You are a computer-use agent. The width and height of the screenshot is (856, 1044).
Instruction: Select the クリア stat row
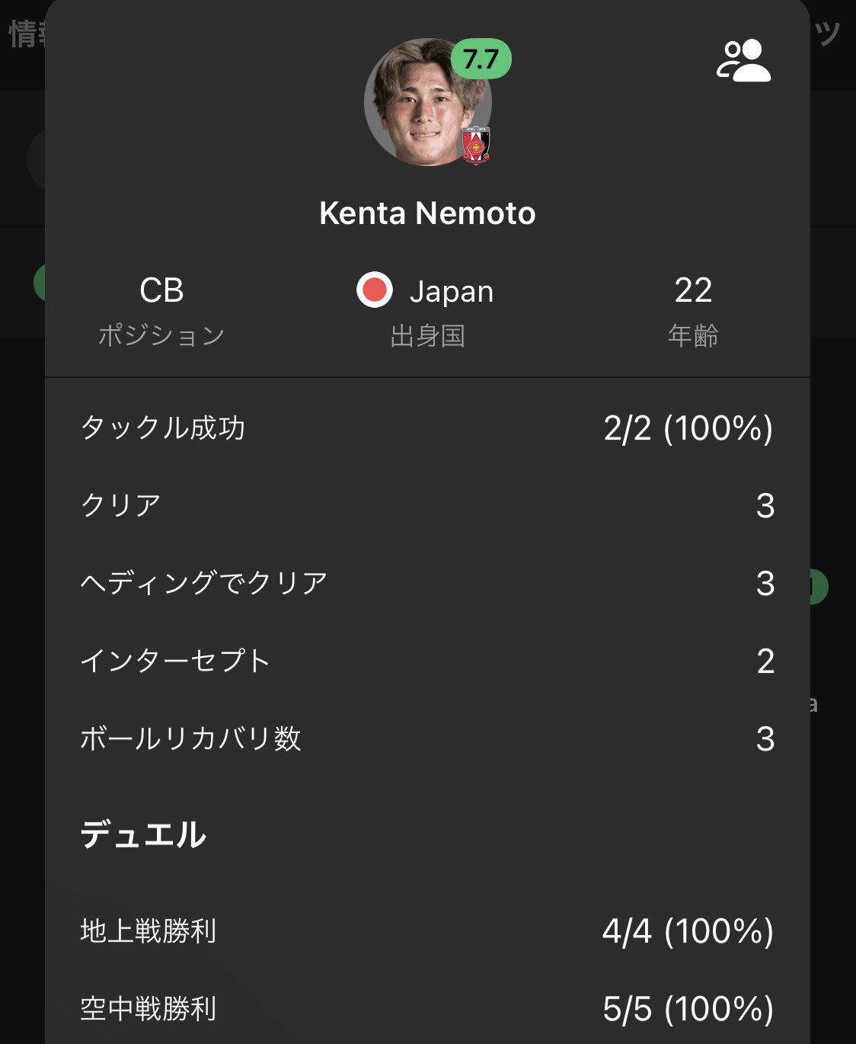427,506
